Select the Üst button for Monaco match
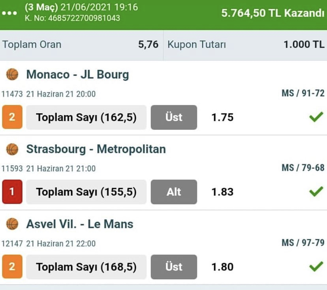The image size is (327, 290). 174,117
